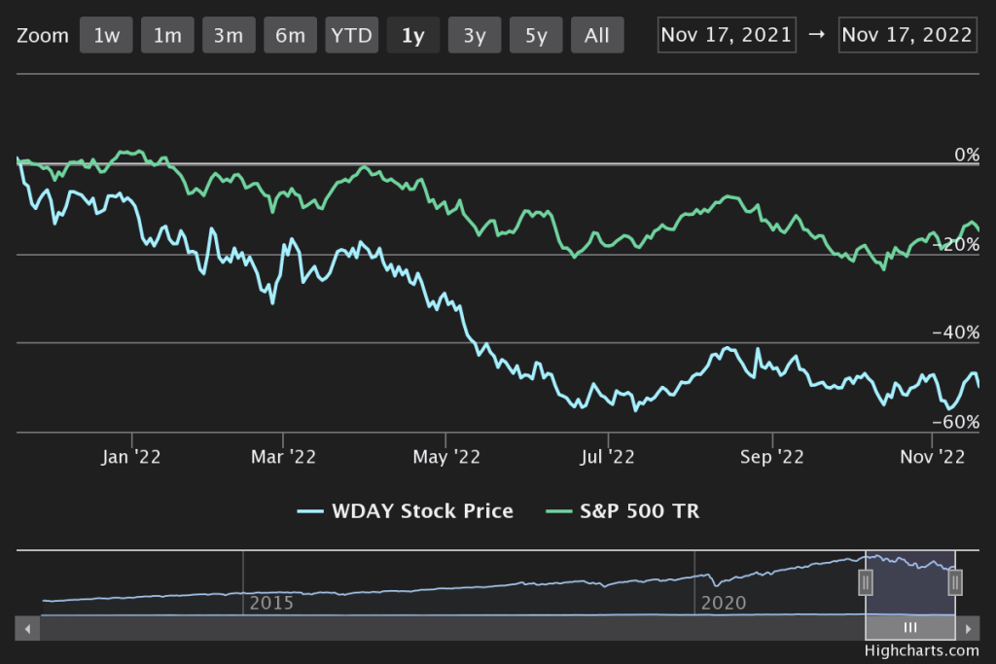Switch zoom to 6m
The image size is (996, 664).
(290, 36)
